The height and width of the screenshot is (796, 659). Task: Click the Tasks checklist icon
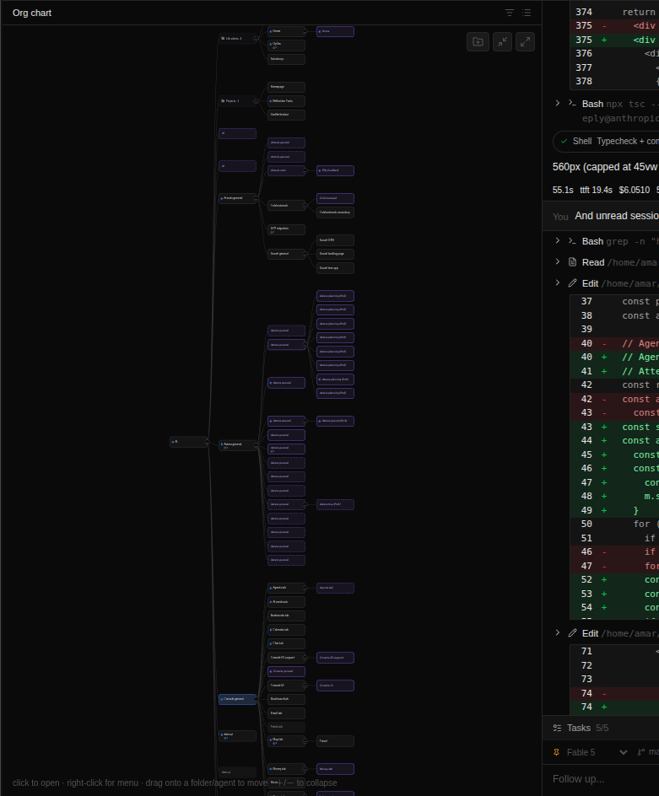click(558, 728)
